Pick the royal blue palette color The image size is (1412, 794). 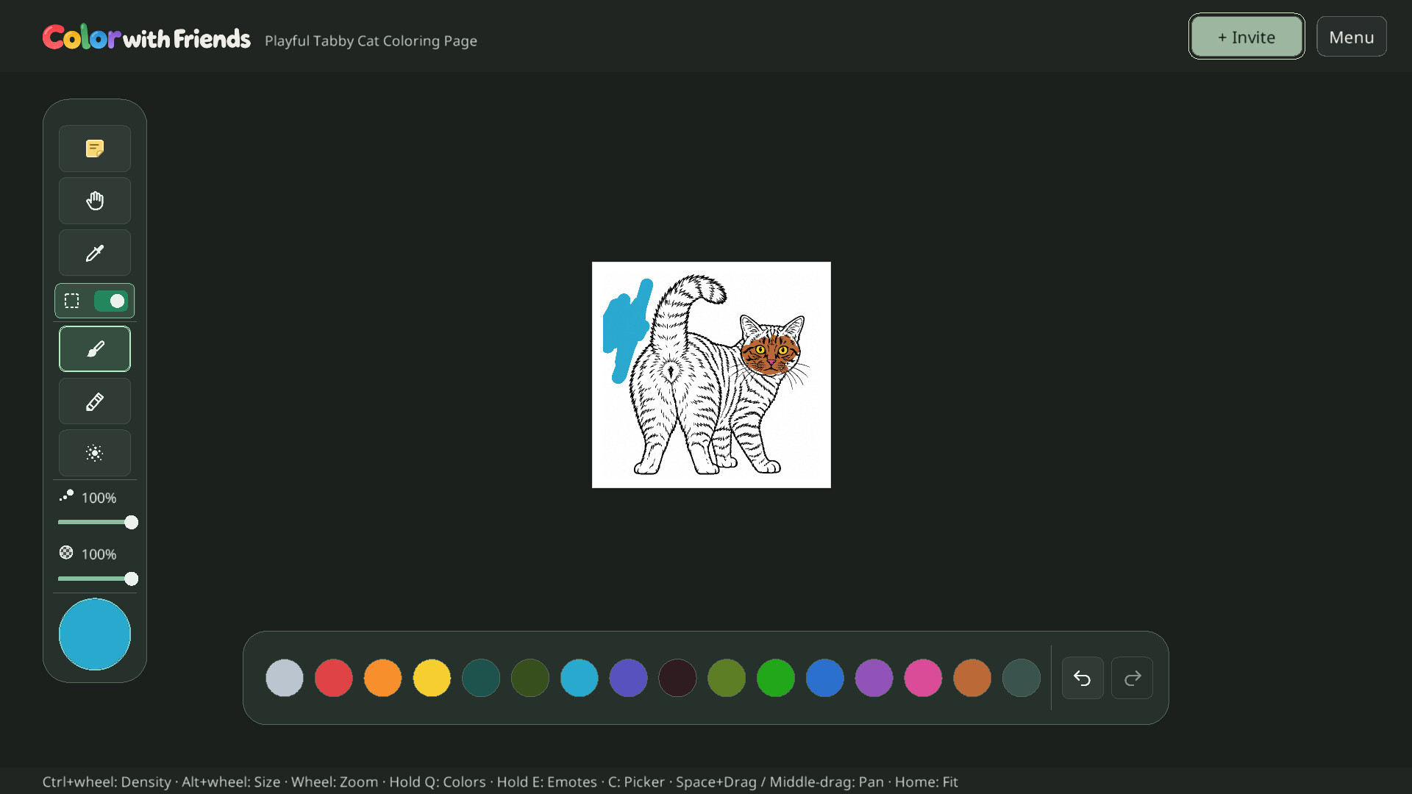tap(825, 678)
